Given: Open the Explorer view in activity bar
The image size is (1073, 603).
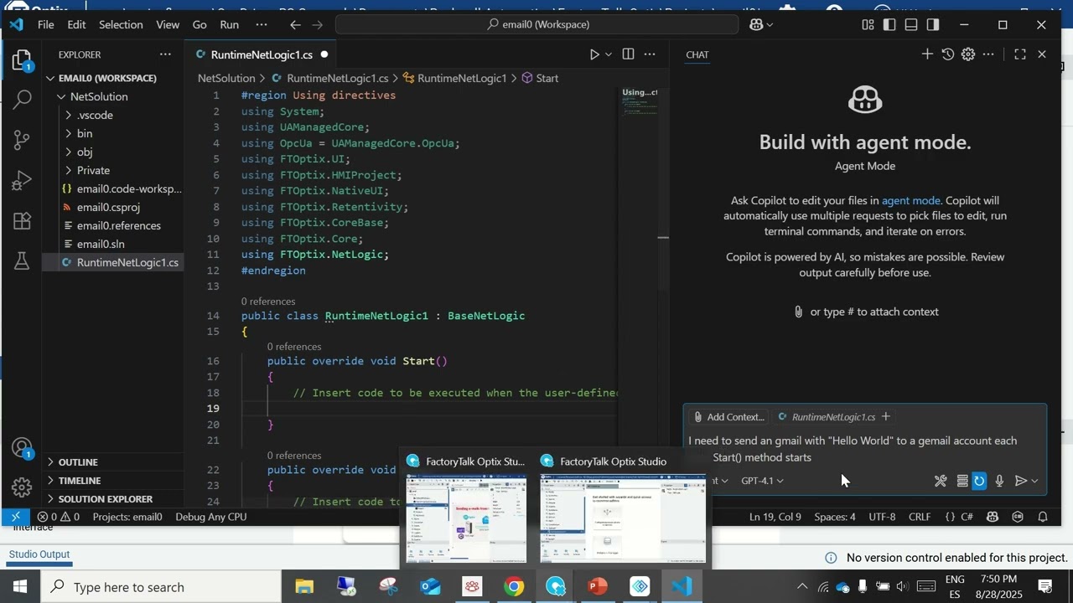Looking at the screenshot, I should click(22, 60).
